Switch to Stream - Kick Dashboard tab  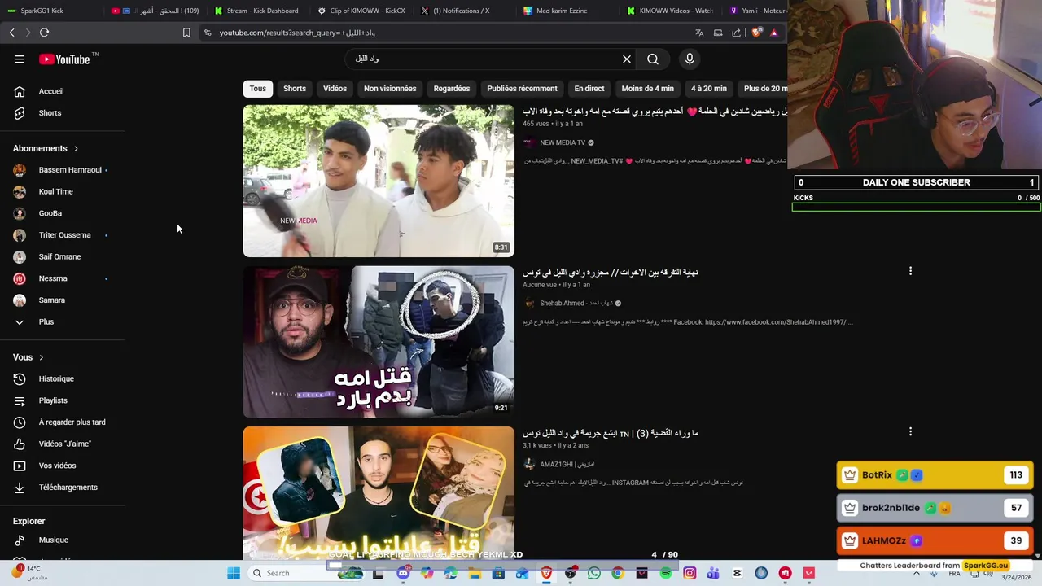point(256,11)
